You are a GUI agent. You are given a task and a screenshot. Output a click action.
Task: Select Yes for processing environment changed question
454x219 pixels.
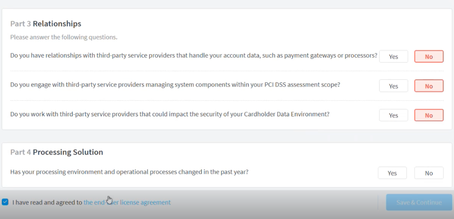click(392, 173)
